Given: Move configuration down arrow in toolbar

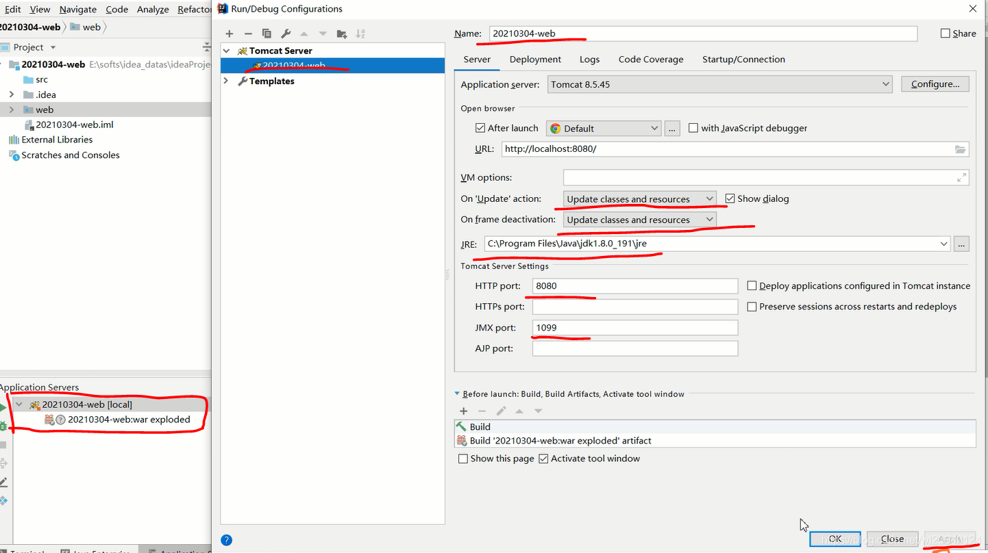Looking at the screenshot, I should pos(323,34).
